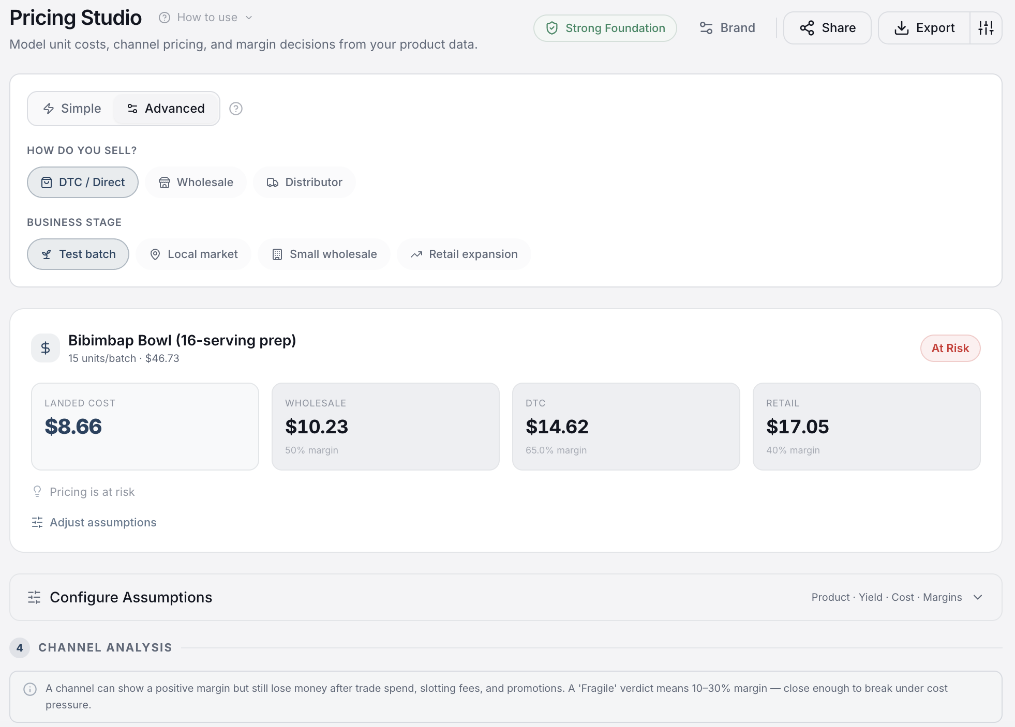Select the Retail $17.05 price card
This screenshot has height=727, width=1015.
point(867,427)
